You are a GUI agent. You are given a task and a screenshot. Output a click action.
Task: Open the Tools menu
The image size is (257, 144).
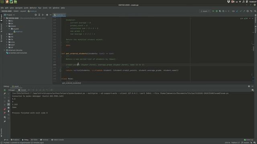coord(45,8)
